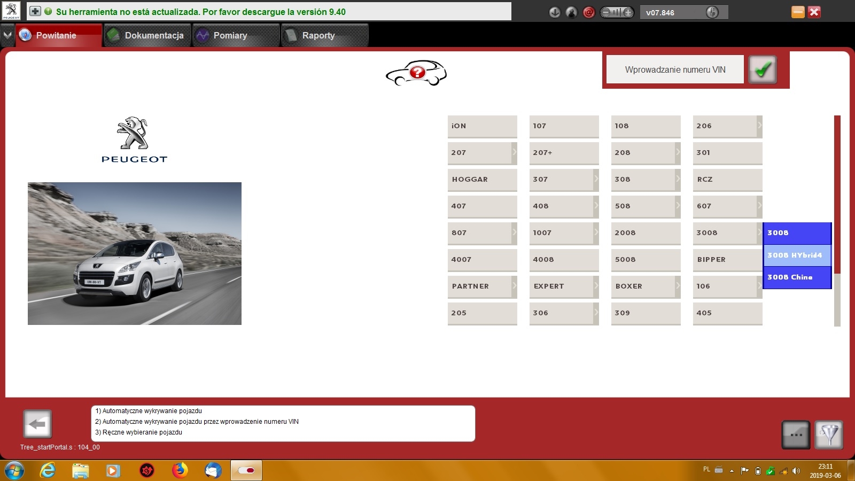Select the 4007 model button
This screenshot has width=855, height=481.
pos(483,260)
